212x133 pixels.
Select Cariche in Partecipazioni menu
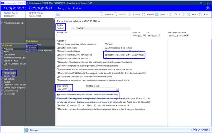(32, 48)
